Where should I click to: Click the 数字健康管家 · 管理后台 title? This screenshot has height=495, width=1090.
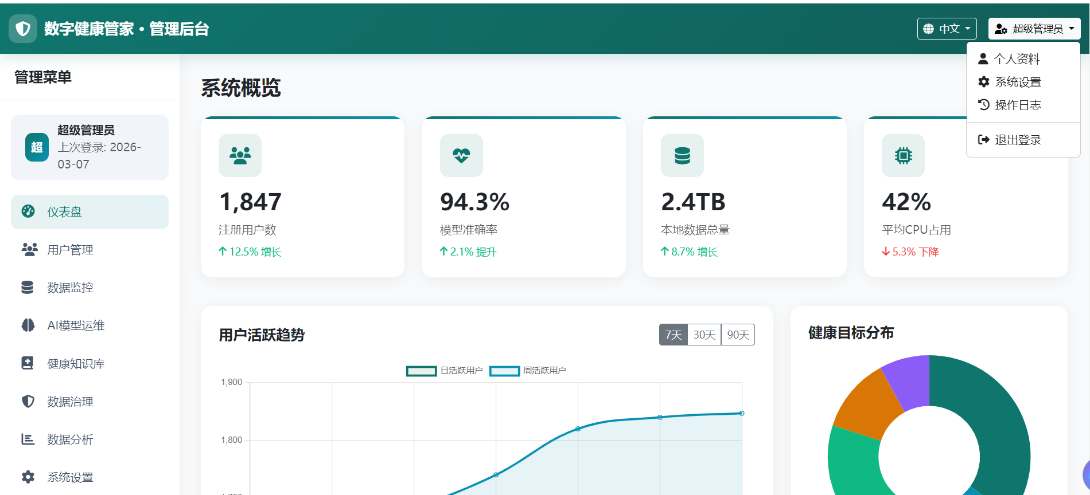[127, 29]
